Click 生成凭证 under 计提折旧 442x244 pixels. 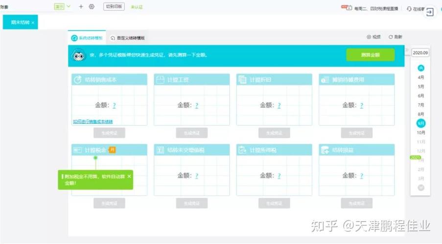point(274,133)
